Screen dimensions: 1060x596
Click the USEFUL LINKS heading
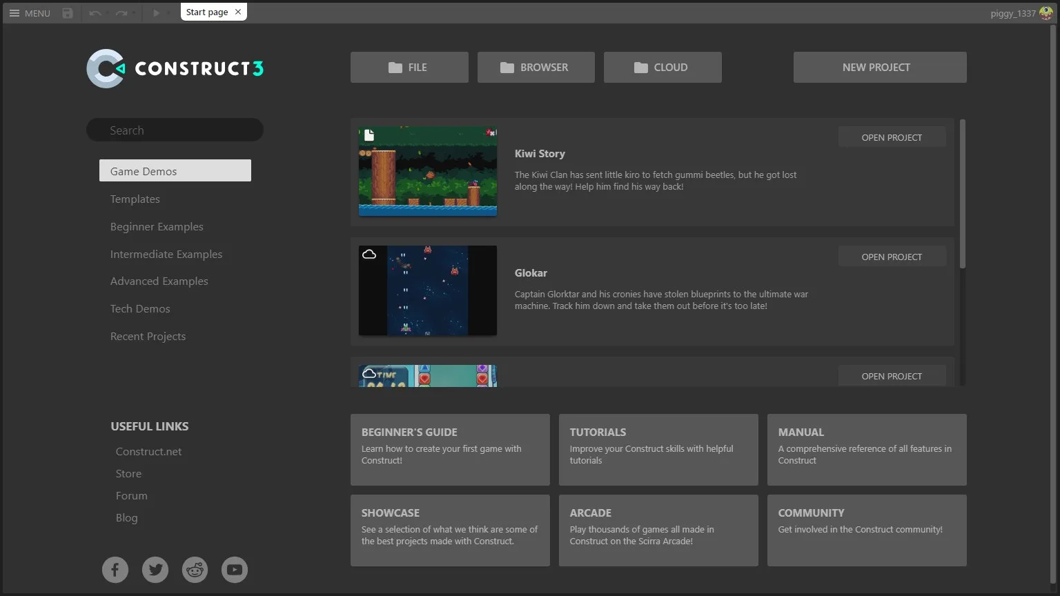tap(150, 426)
